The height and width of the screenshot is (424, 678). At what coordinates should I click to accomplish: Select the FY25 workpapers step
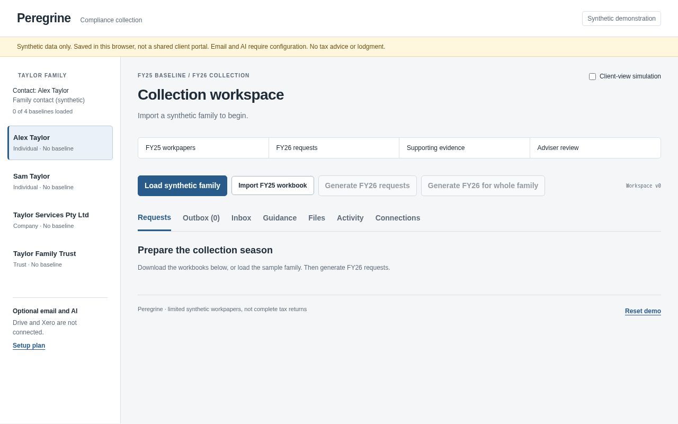click(x=203, y=148)
